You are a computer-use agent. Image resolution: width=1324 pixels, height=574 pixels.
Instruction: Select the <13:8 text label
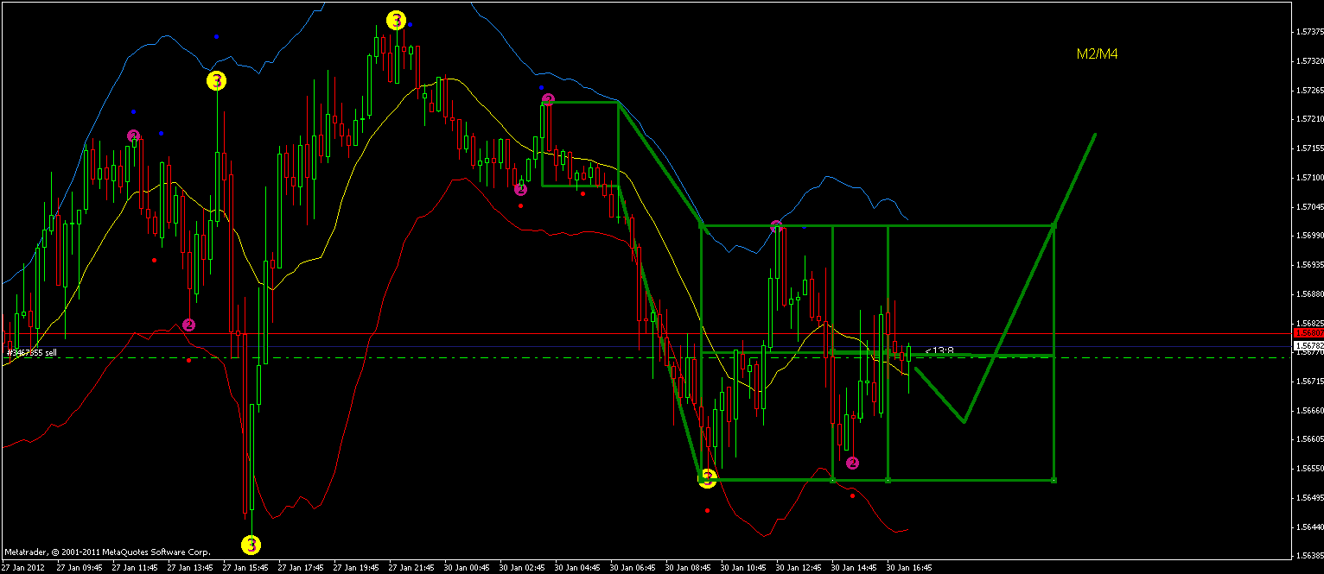939,351
